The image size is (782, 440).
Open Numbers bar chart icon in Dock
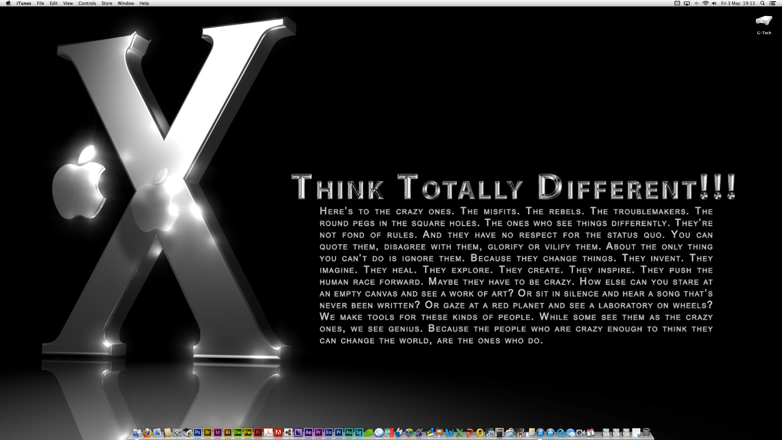pyautogui.click(x=429, y=432)
